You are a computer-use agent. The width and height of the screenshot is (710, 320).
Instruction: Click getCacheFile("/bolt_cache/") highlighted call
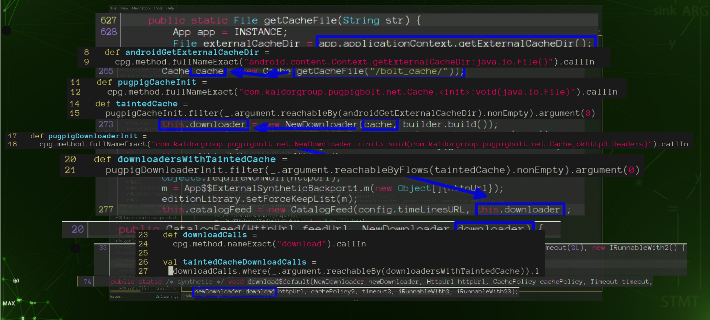tap(379, 71)
